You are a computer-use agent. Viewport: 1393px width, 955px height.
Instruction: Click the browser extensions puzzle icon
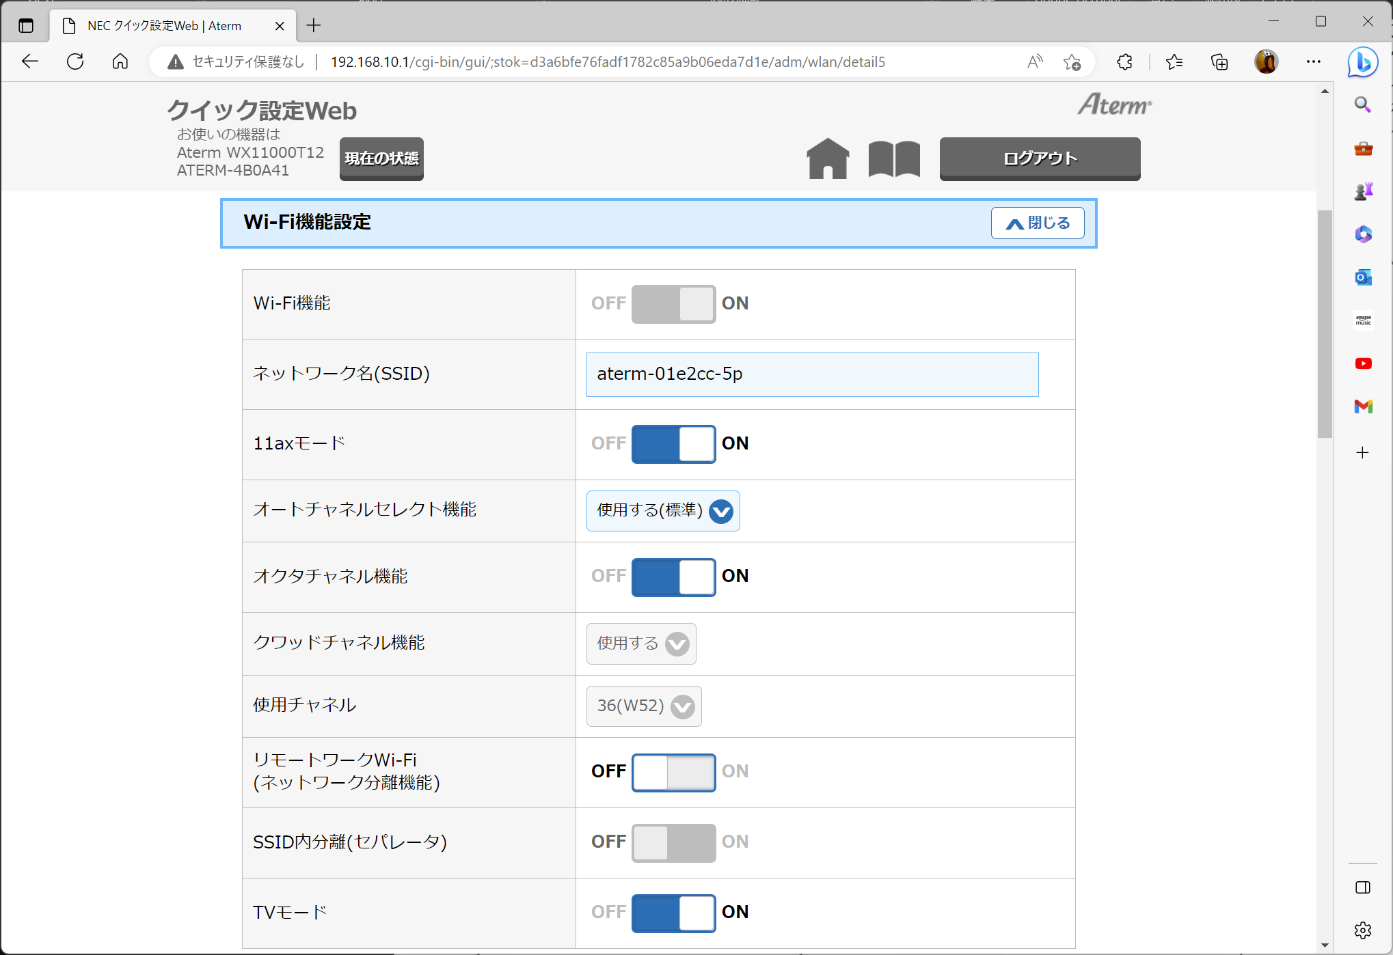coord(1124,62)
